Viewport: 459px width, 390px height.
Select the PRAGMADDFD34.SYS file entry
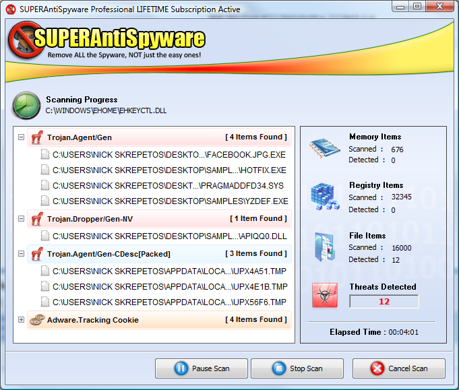[x=168, y=185]
